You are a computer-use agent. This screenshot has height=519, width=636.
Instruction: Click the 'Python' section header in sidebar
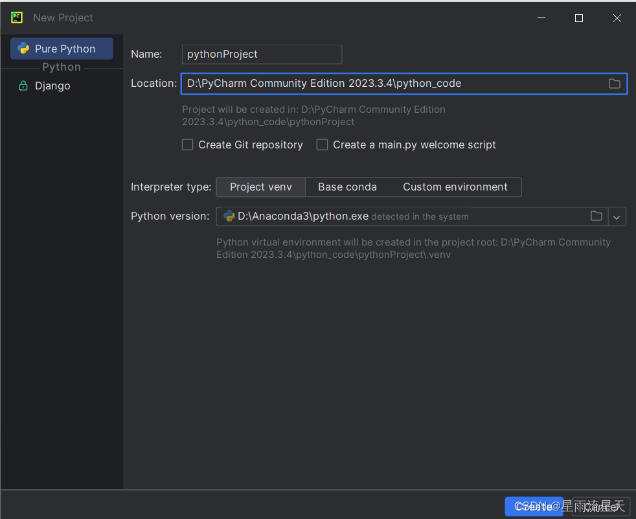coord(62,67)
